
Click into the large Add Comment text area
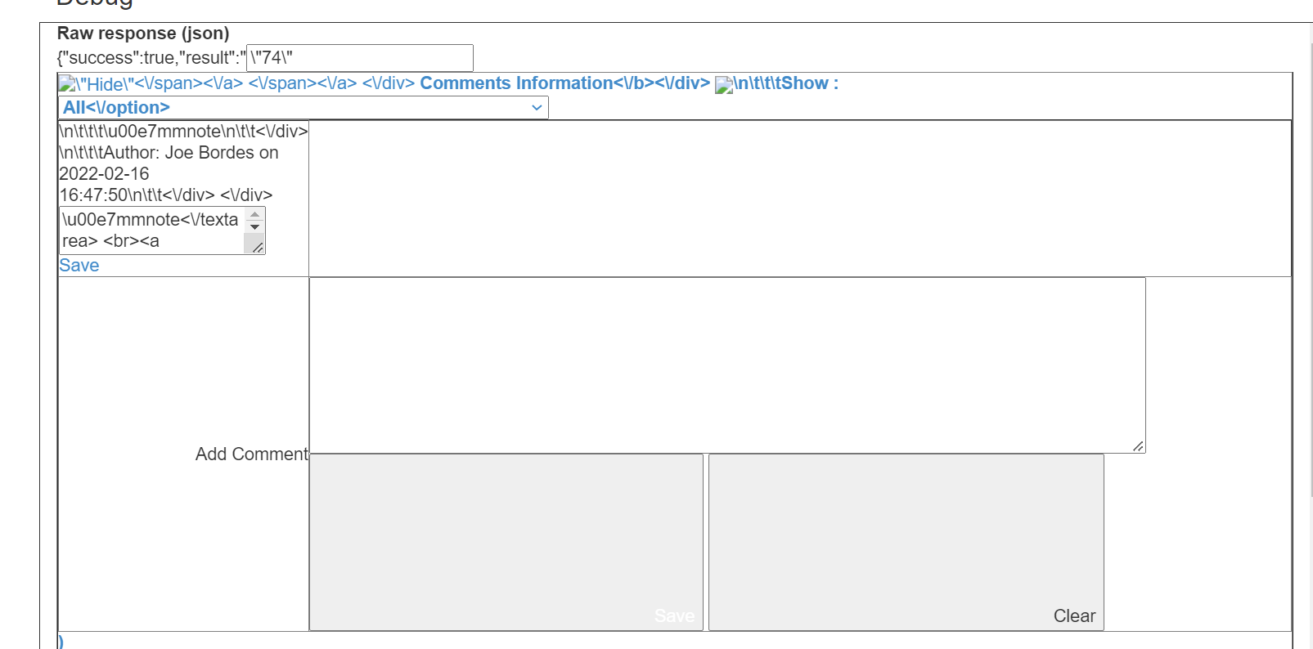coord(726,365)
